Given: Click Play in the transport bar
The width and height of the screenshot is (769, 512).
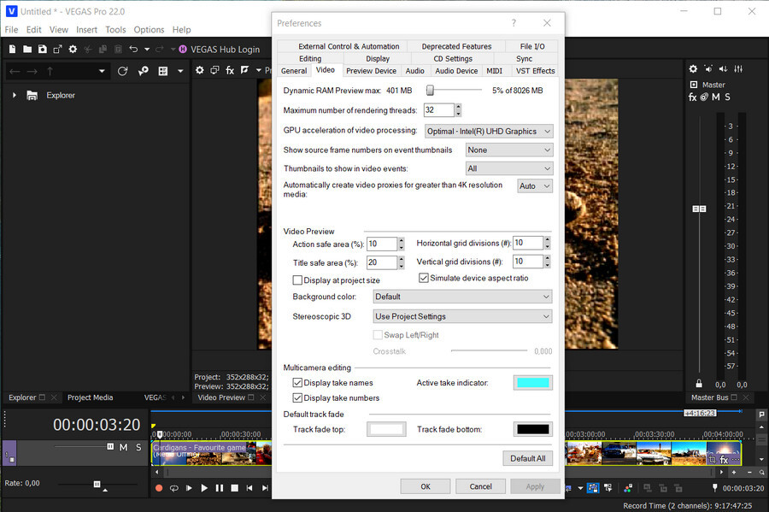Looking at the screenshot, I should 204,488.
